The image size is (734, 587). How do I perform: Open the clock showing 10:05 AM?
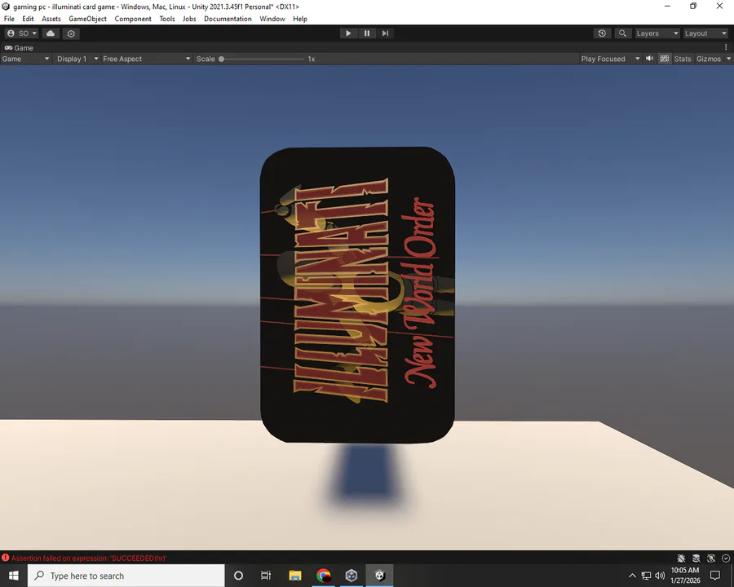click(685, 576)
